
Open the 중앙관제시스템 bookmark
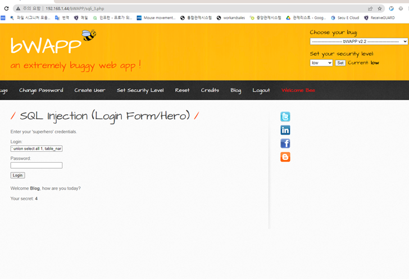pos(265,18)
